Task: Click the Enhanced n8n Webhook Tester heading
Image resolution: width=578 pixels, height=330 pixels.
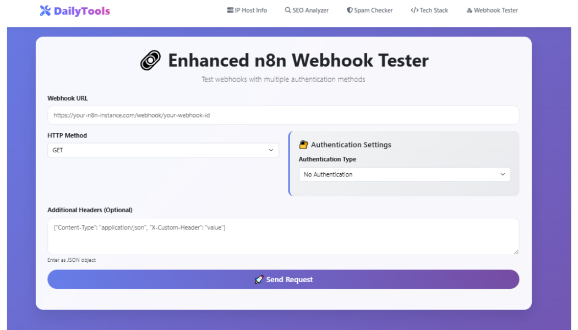Action: coord(298,61)
